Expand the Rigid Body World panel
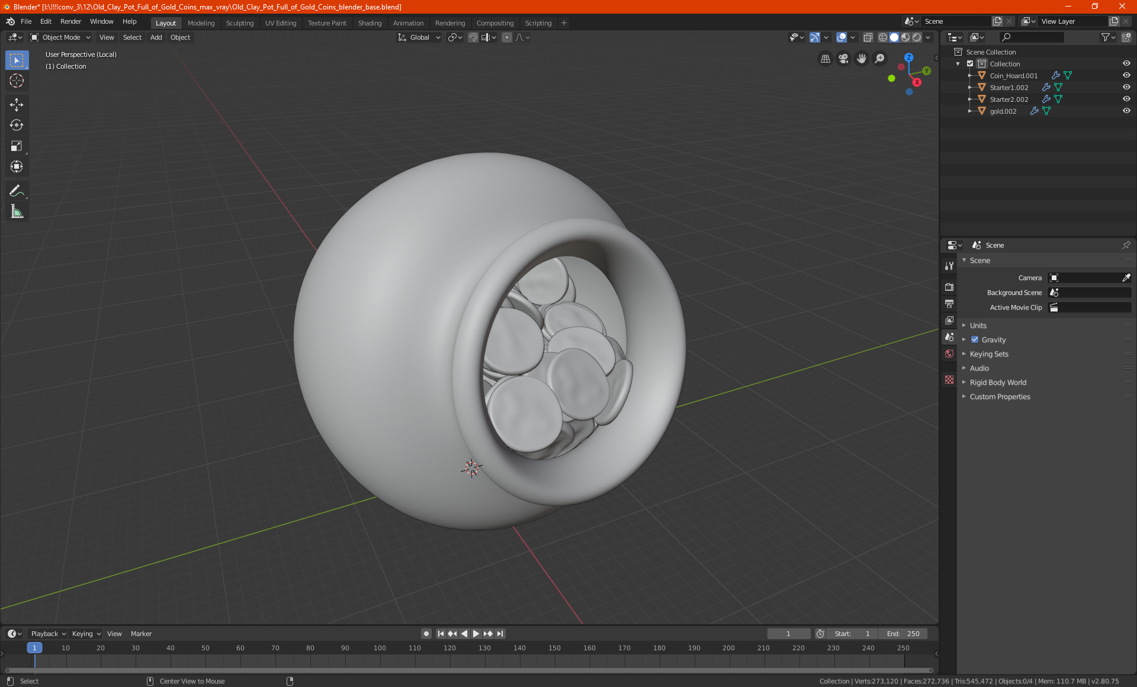Viewport: 1137px width, 687px height. click(x=998, y=383)
